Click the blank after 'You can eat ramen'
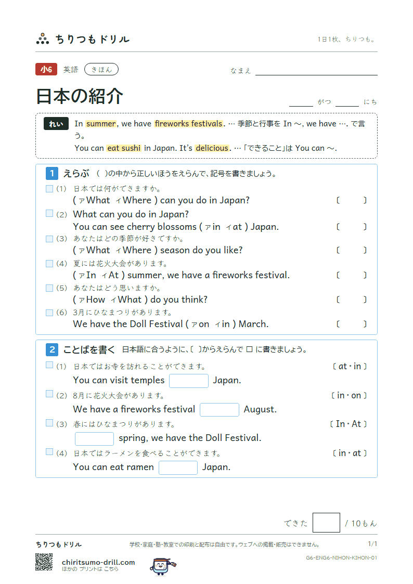The width and height of the screenshot is (413, 584). [178, 468]
